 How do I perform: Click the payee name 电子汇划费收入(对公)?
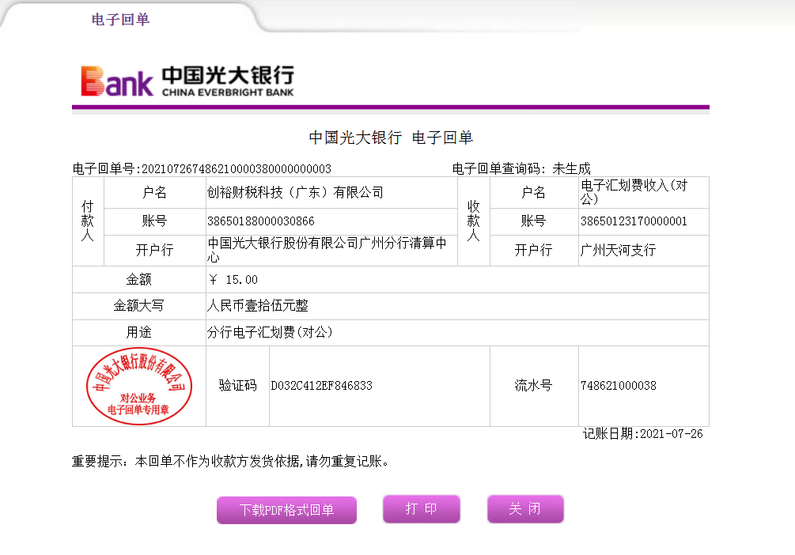[x=633, y=192]
